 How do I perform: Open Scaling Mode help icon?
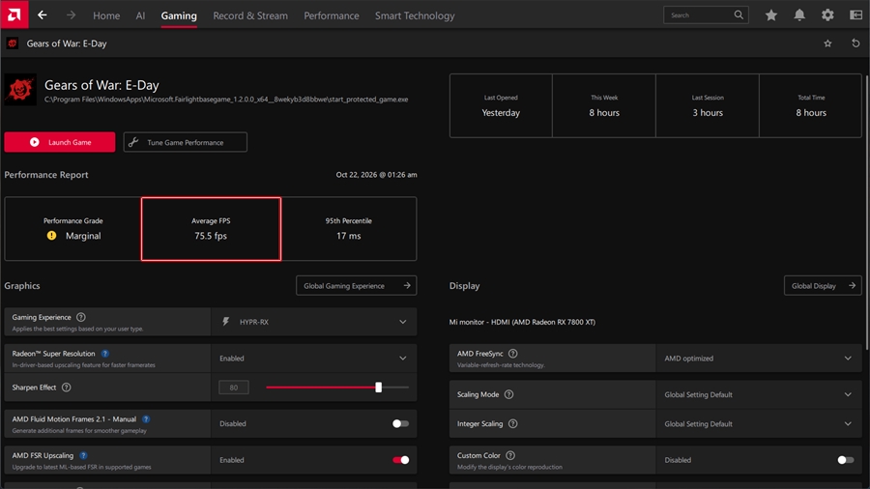click(x=508, y=394)
